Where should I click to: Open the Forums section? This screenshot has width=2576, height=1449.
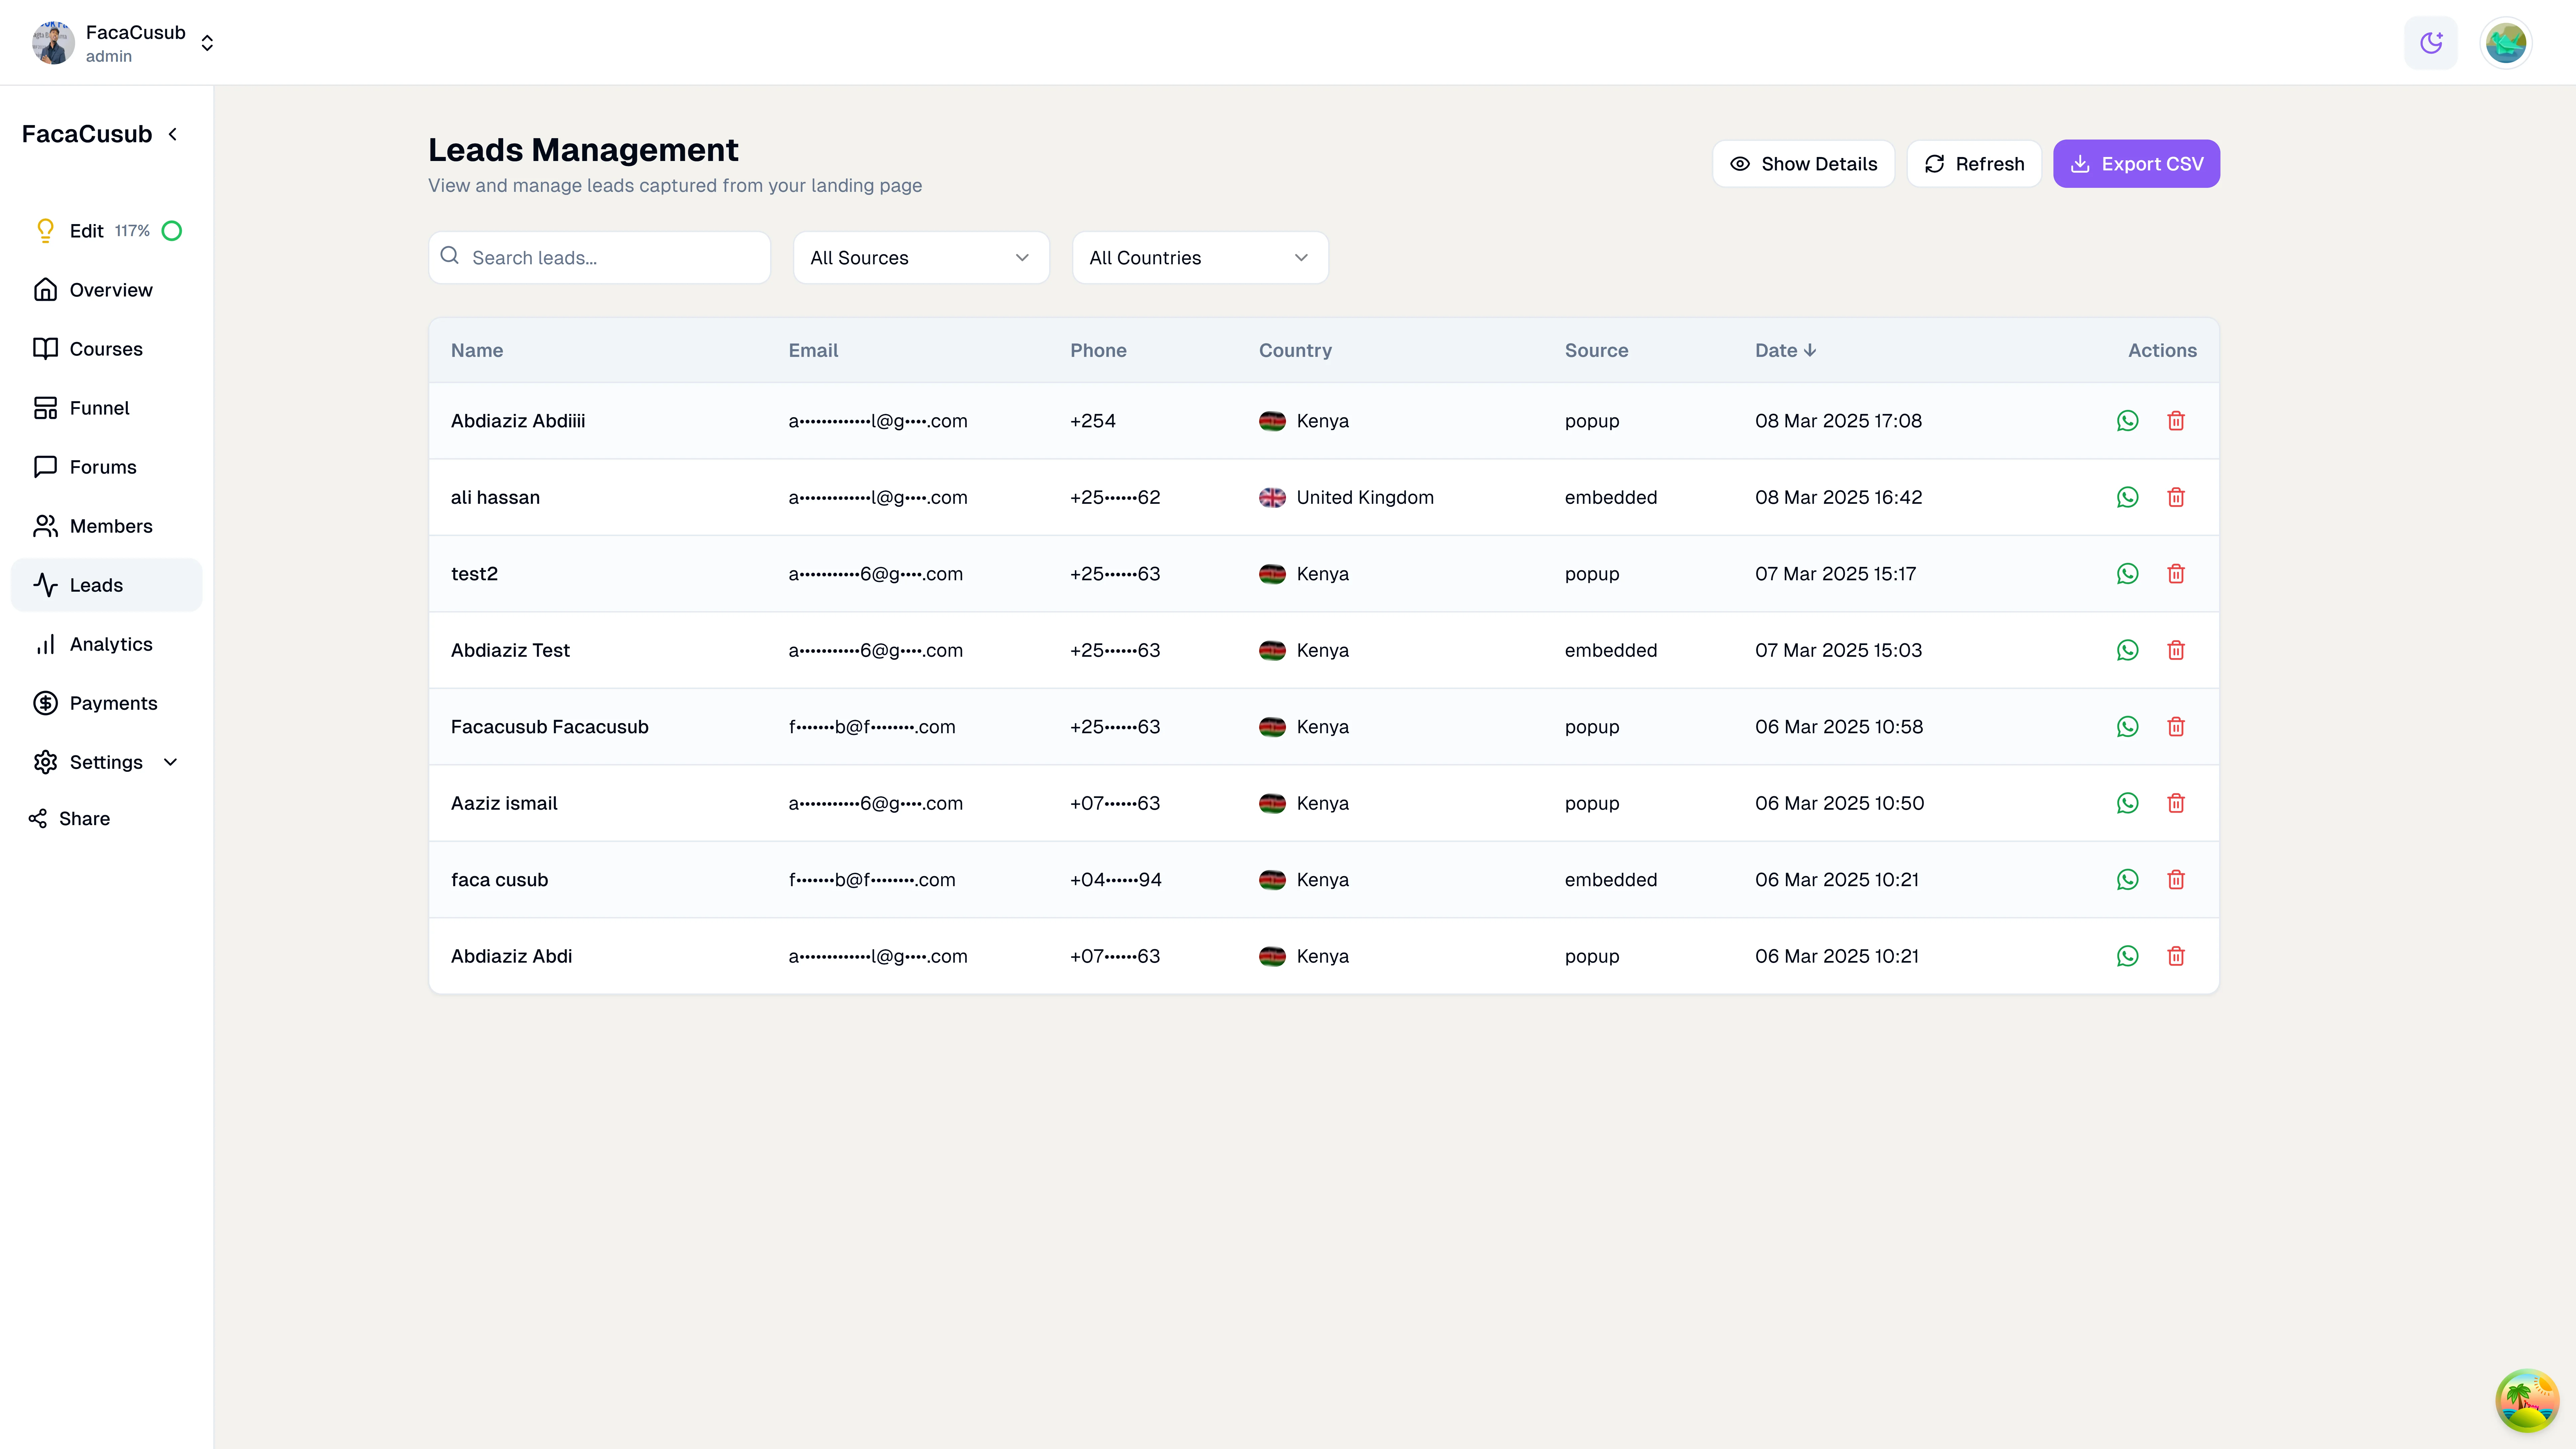107,467
